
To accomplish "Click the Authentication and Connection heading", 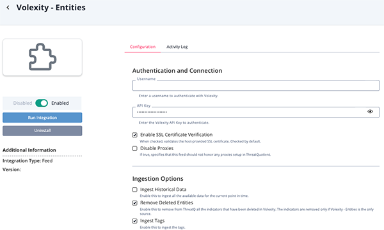I will (x=177, y=71).
